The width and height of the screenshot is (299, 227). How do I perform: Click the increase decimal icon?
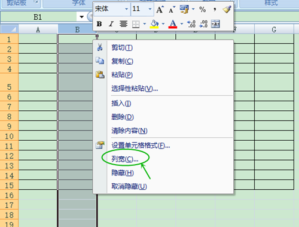tap(191, 24)
